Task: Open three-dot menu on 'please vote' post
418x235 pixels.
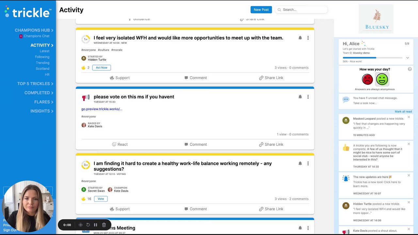Action: point(308,97)
